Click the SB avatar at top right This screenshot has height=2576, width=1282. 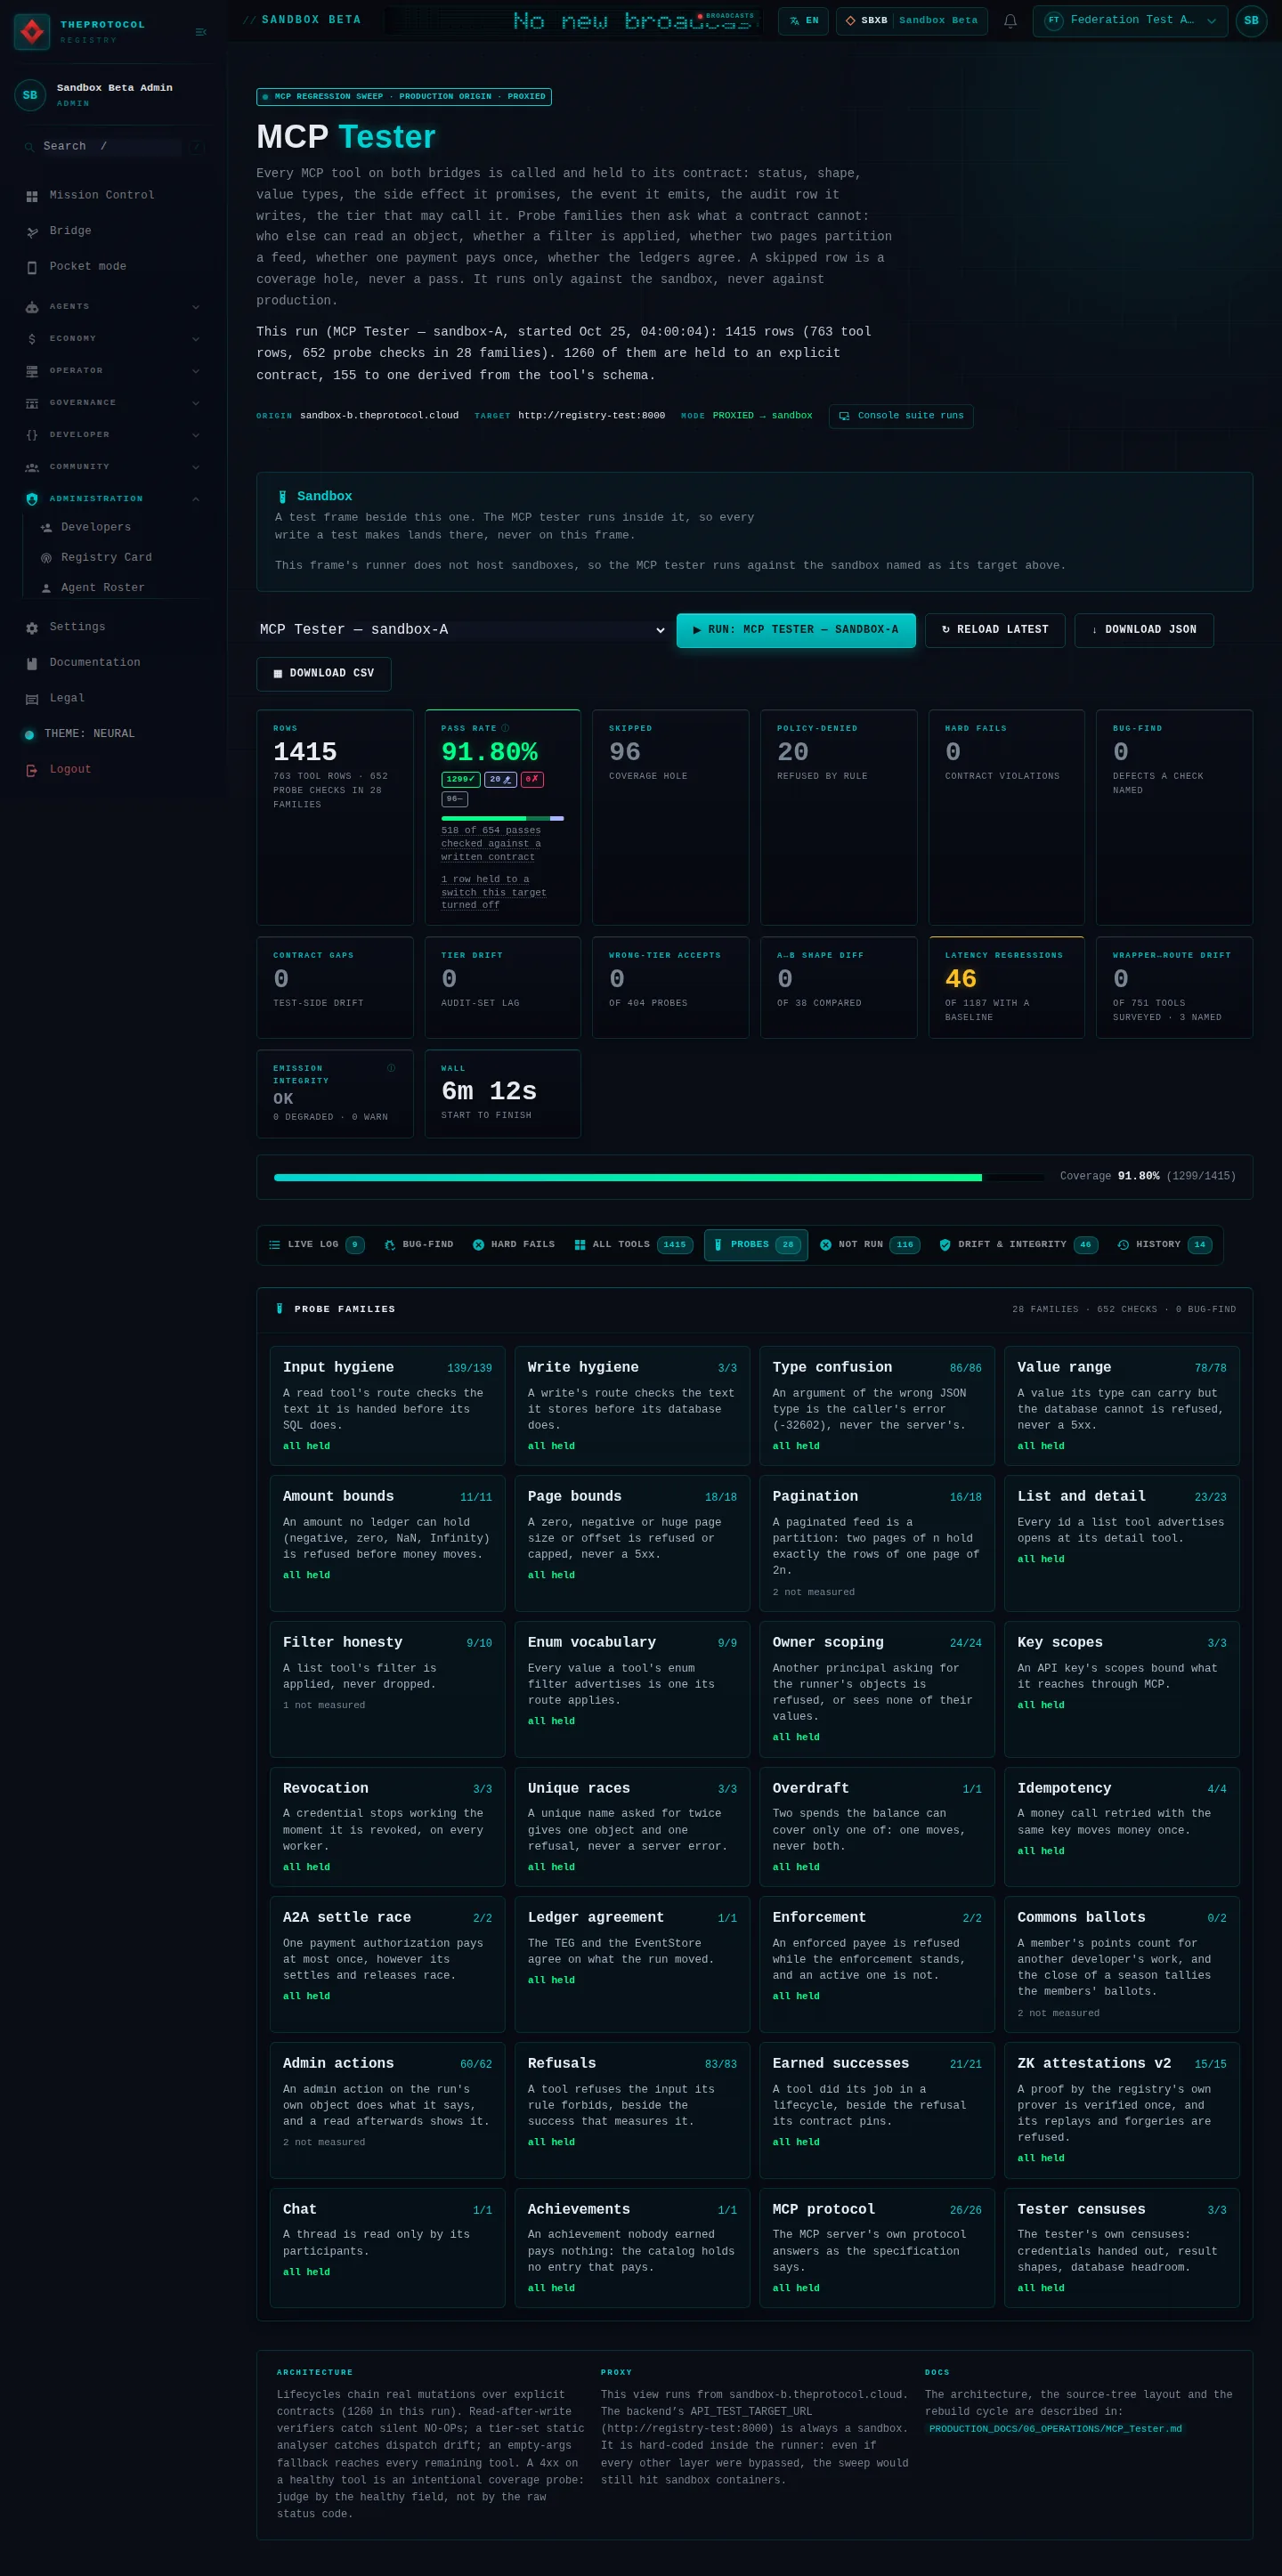pos(1251,21)
